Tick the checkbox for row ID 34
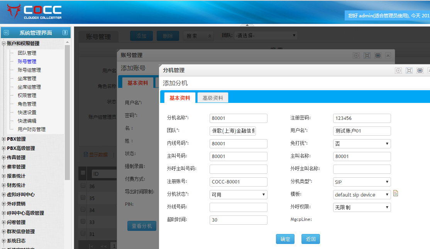 pos(83,210)
